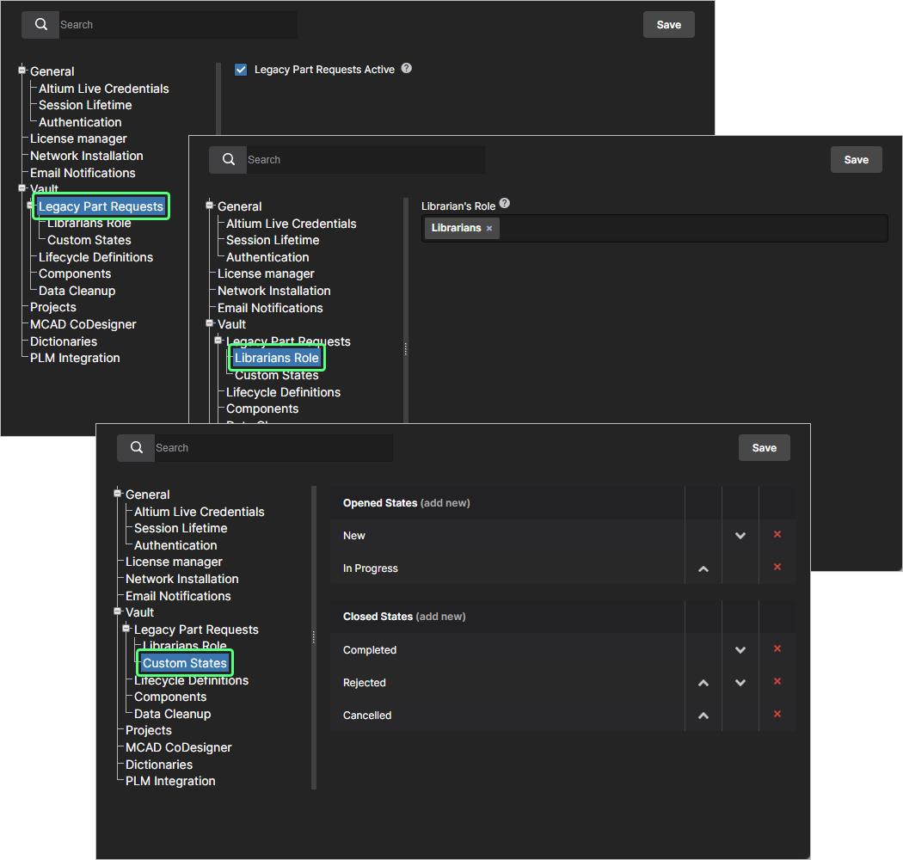Open Authentication in the top window tree
The width and height of the screenshot is (903, 860).
80,122
